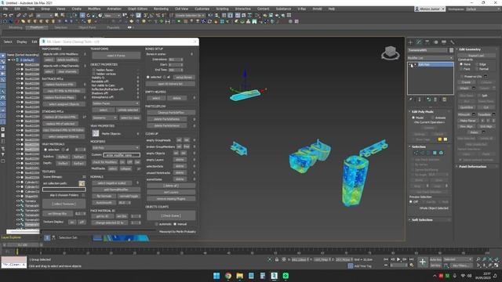Click remove missing Plugins button
The height and width of the screenshot is (282, 502).
coord(171,199)
